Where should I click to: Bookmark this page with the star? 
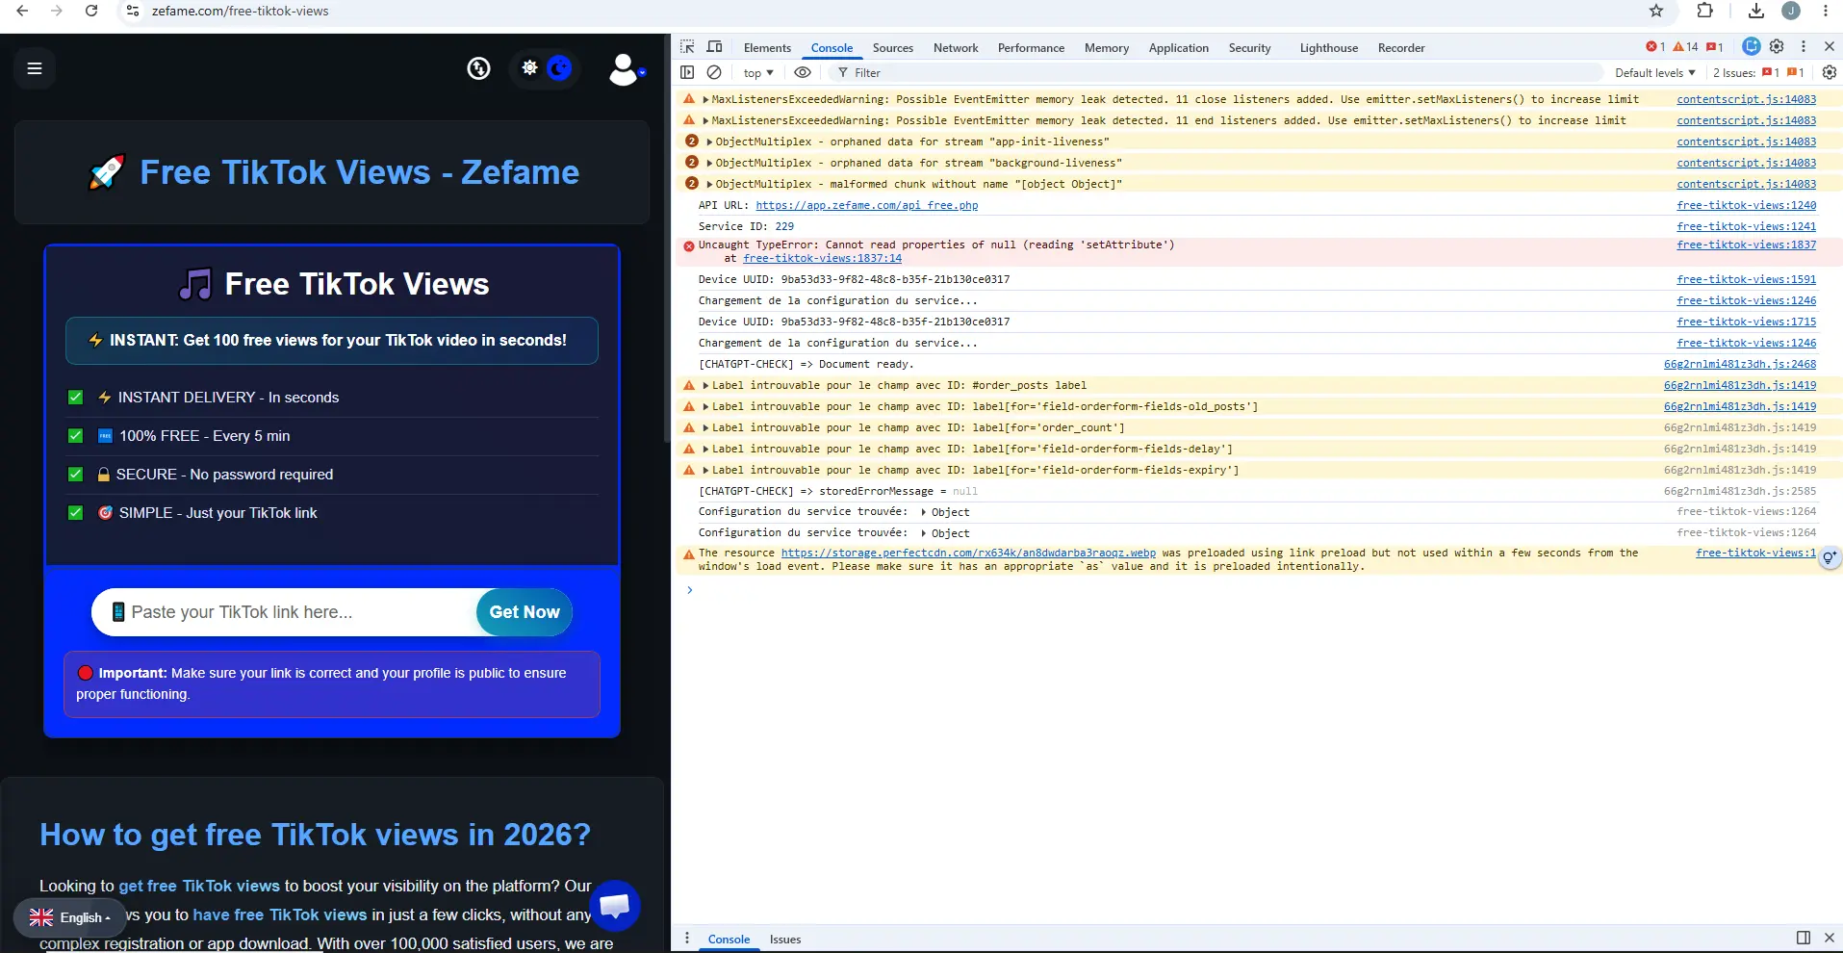point(1656,11)
